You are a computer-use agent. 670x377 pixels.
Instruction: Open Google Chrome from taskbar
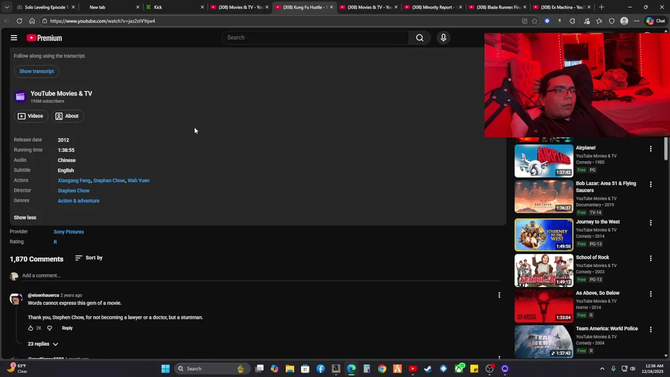pyautogui.click(x=382, y=369)
